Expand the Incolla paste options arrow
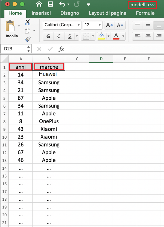Screen dimensions: 164x227 [x=19, y=26]
